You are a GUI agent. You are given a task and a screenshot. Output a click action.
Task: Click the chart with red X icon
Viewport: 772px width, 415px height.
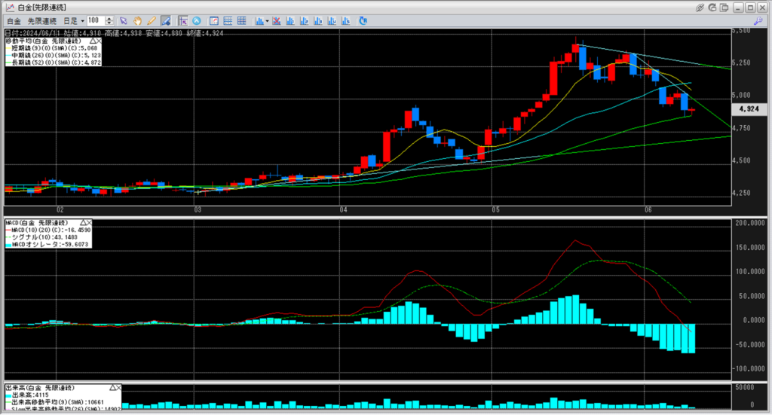277,20
